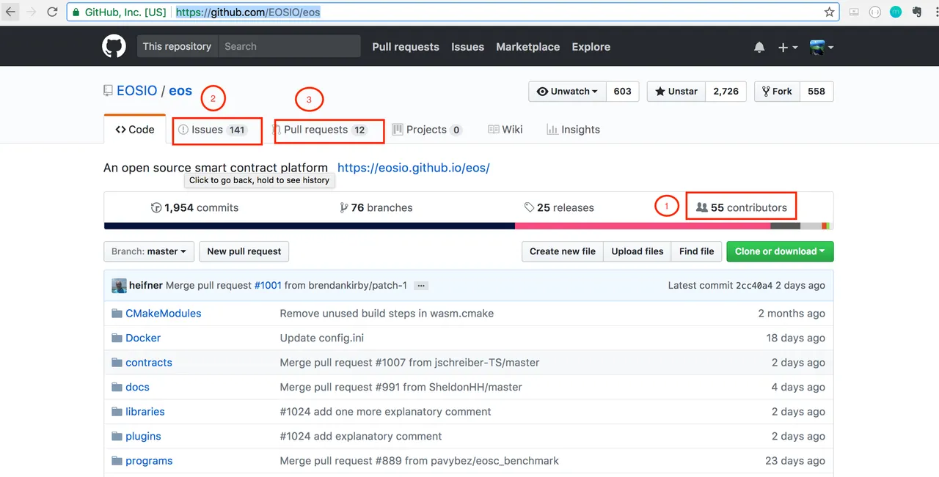The height and width of the screenshot is (477, 939).
Task: View the 76 branches
Action: point(376,208)
